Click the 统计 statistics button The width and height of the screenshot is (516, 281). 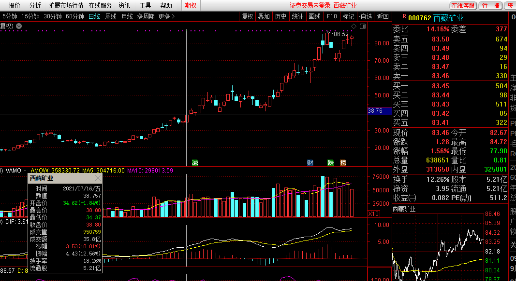point(297,16)
